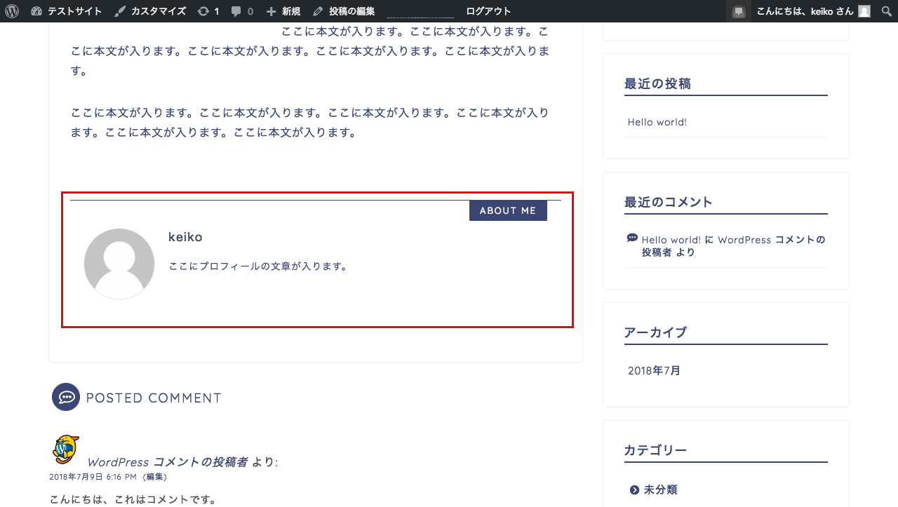Open the 新規 new content menu

coord(283,11)
